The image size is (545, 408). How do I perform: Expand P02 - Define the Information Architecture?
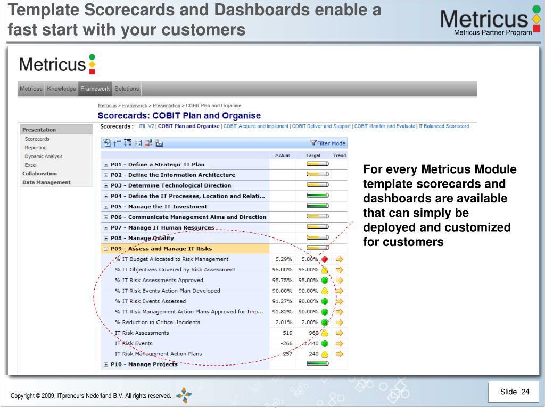[x=106, y=175]
